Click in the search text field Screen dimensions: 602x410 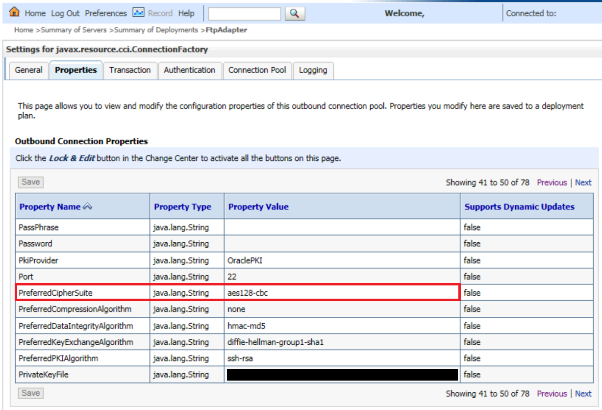[x=245, y=14]
